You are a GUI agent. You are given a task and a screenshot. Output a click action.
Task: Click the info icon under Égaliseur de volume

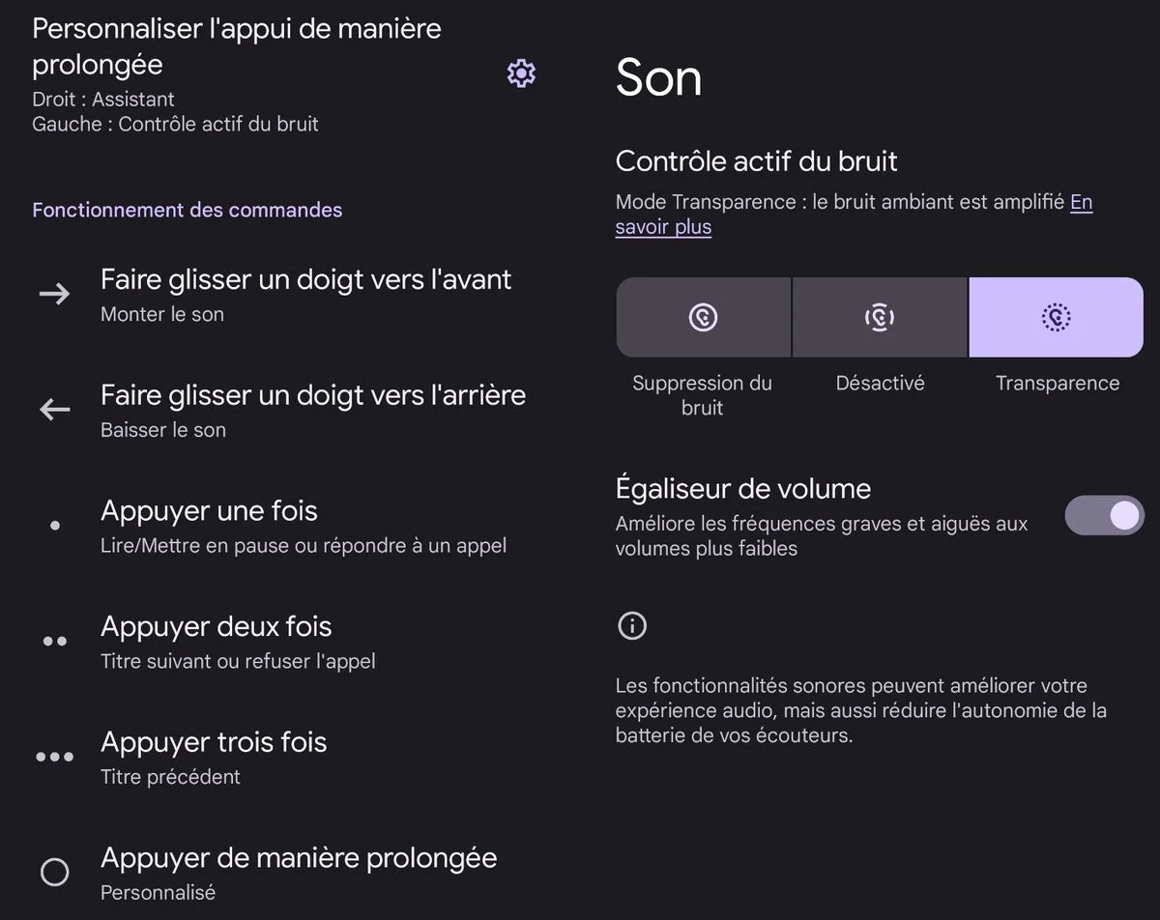click(631, 626)
